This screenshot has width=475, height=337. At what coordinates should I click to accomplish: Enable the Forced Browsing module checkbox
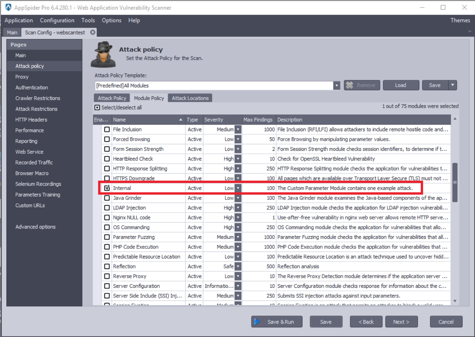107,139
